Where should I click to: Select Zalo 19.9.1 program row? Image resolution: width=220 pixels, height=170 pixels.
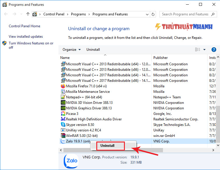(x=137, y=141)
